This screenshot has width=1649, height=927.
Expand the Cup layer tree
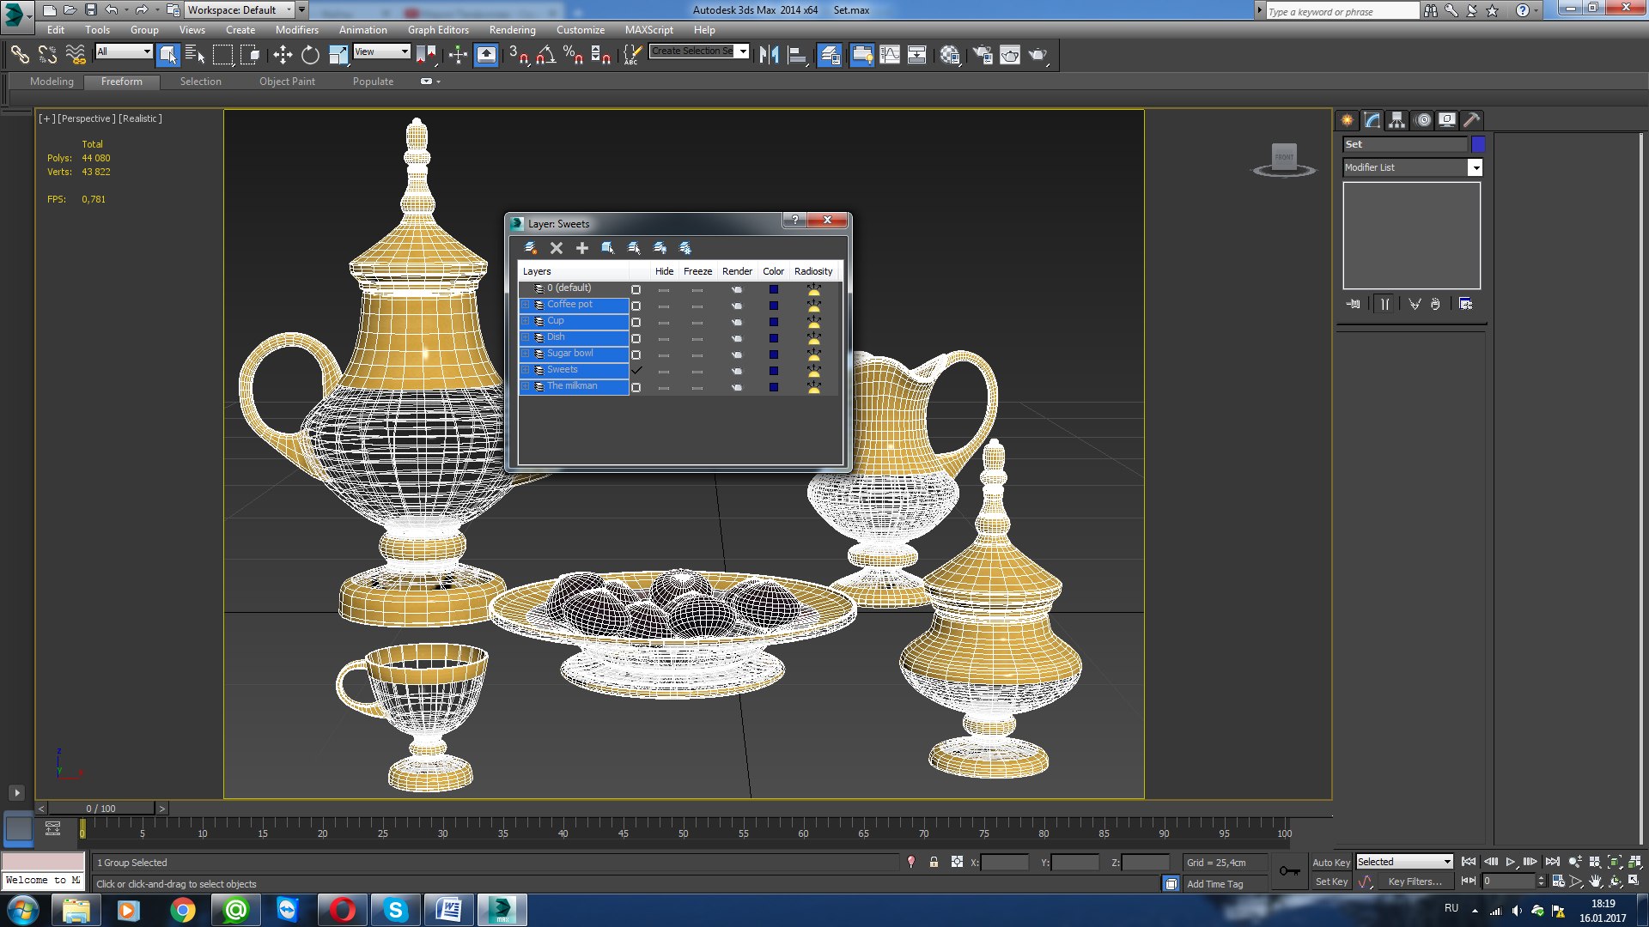(526, 321)
